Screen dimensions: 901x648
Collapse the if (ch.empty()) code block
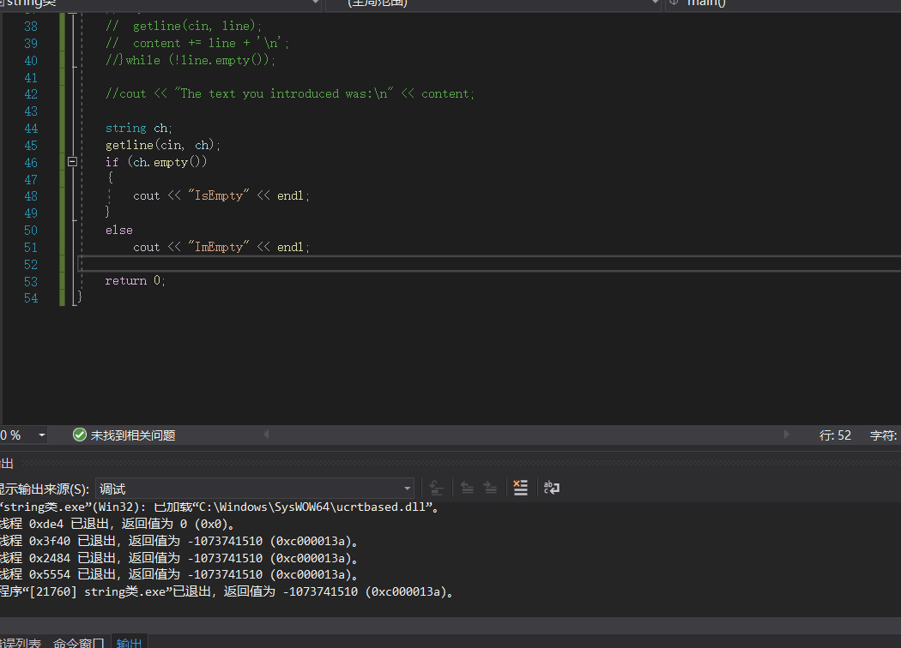73,162
